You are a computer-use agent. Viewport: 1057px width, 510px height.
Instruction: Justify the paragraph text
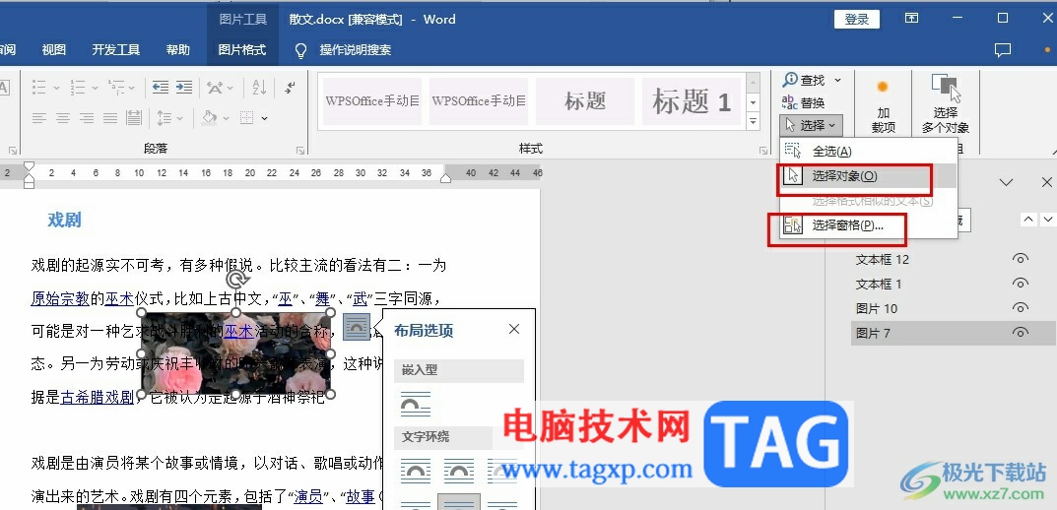coord(110,118)
